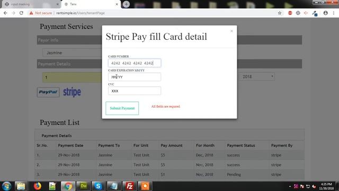Click 'Pending' status in row 3

tap(234, 175)
